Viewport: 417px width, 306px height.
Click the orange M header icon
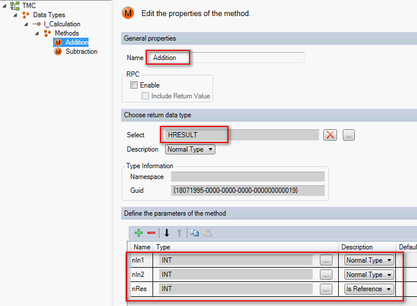(x=128, y=13)
